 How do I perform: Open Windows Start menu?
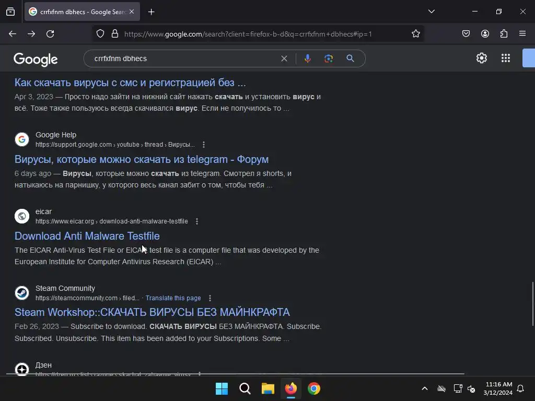pos(222,388)
